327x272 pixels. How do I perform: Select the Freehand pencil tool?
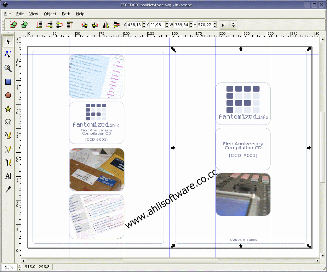click(x=8, y=136)
